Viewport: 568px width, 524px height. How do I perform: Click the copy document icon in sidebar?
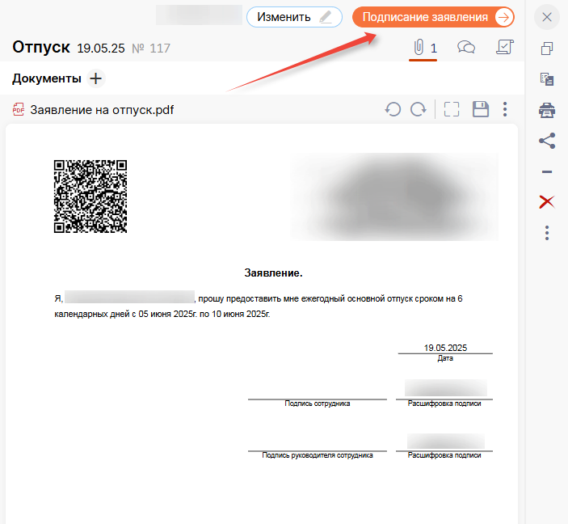click(x=547, y=49)
